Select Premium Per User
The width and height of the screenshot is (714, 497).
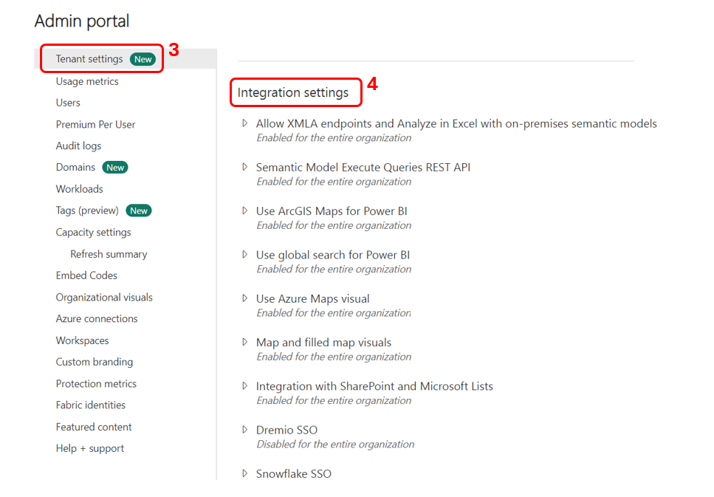click(95, 124)
